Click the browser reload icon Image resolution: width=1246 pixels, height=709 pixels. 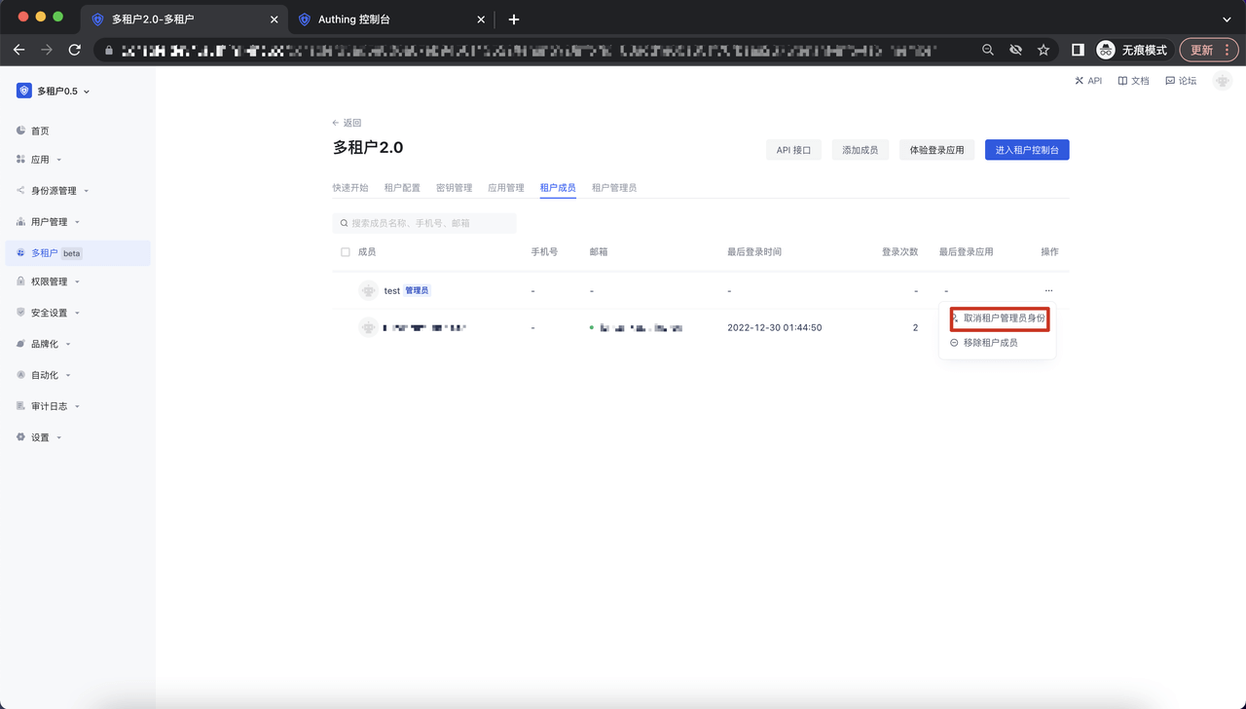(x=75, y=50)
